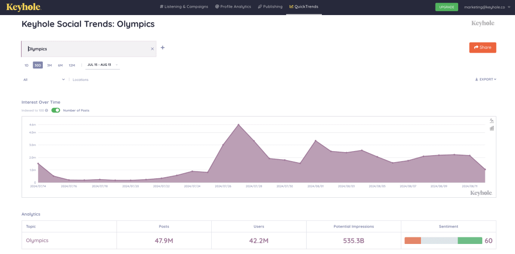Image resolution: width=515 pixels, height=254 pixels.
Task: Click the Keyhole logo in header
Action: click(24, 7)
